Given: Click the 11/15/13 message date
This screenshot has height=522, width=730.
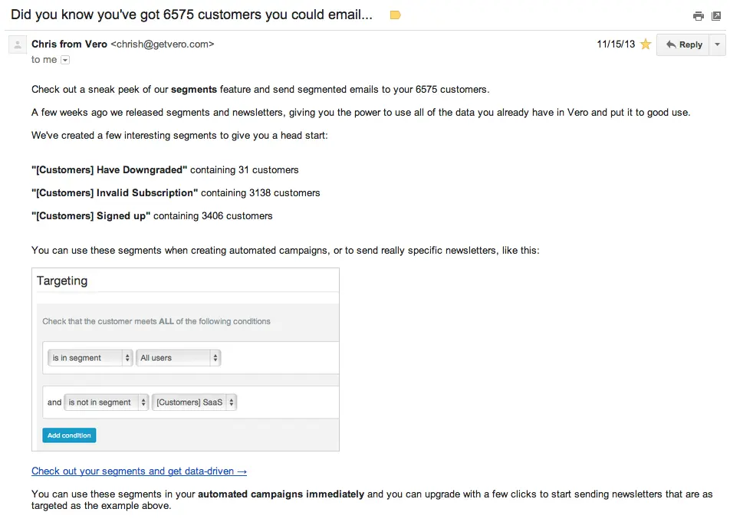Looking at the screenshot, I should pyautogui.click(x=616, y=44).
